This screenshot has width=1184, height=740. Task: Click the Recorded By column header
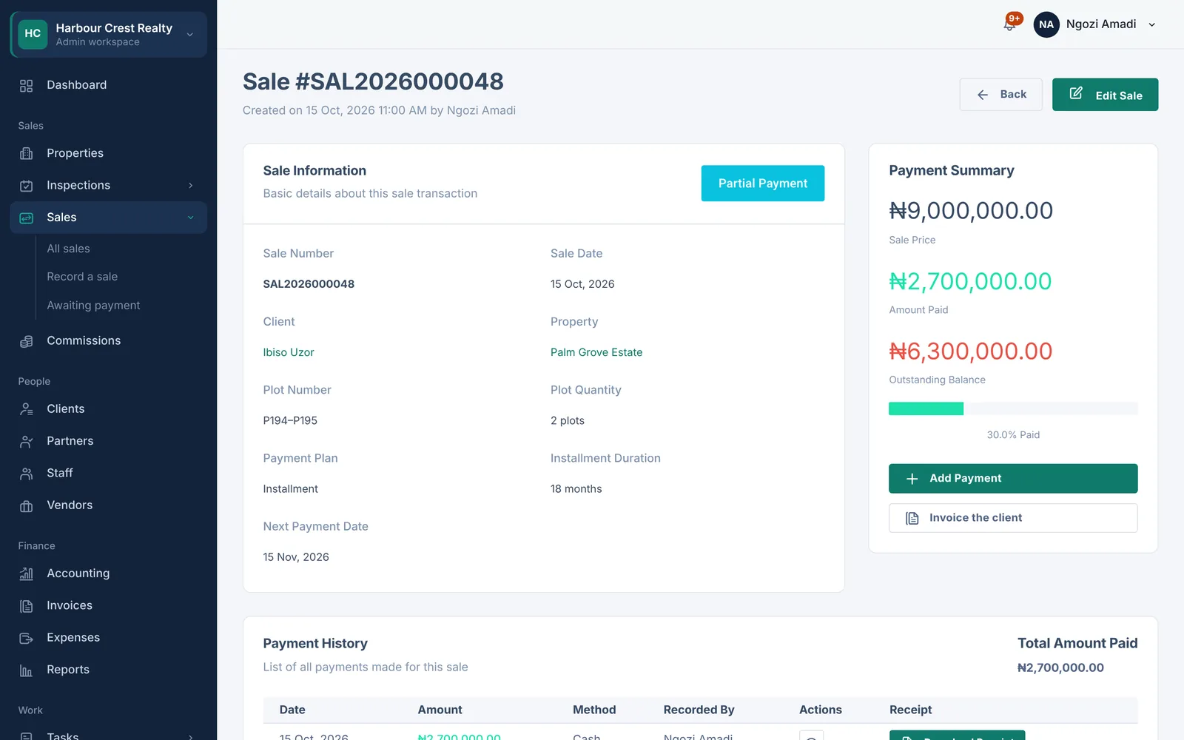699,710
